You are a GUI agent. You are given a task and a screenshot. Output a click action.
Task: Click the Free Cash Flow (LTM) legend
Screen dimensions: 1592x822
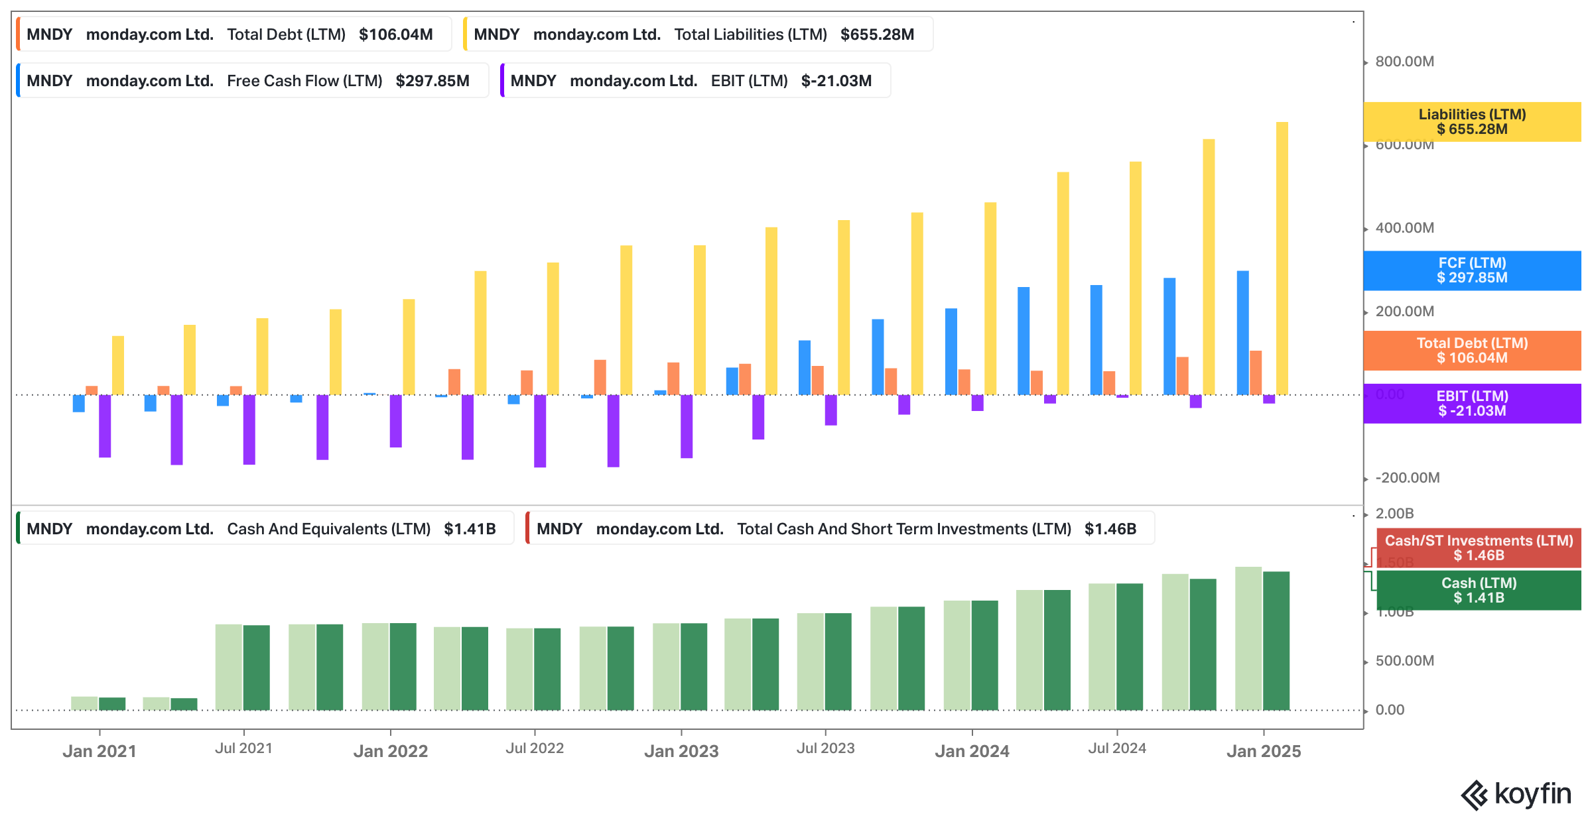coord(252,81)
